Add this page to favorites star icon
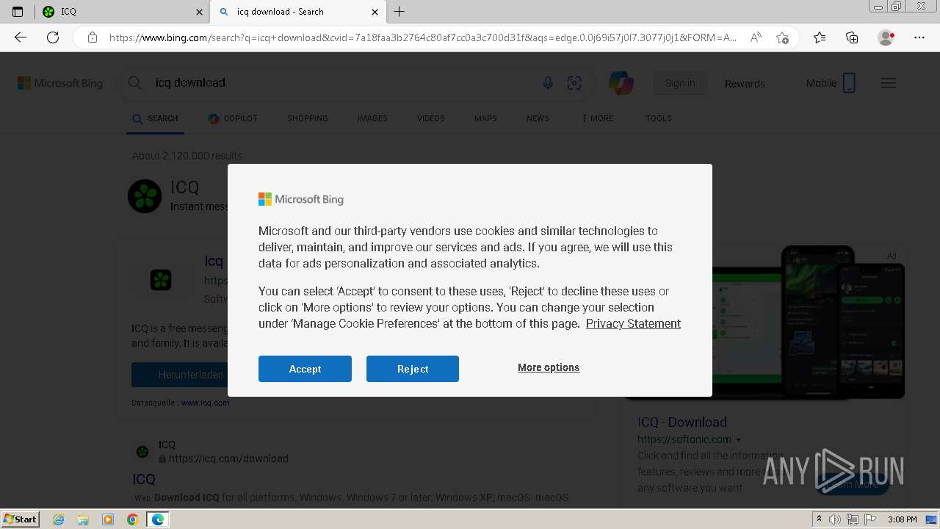This screenshot has height=529, width=940. click(782, 37)
